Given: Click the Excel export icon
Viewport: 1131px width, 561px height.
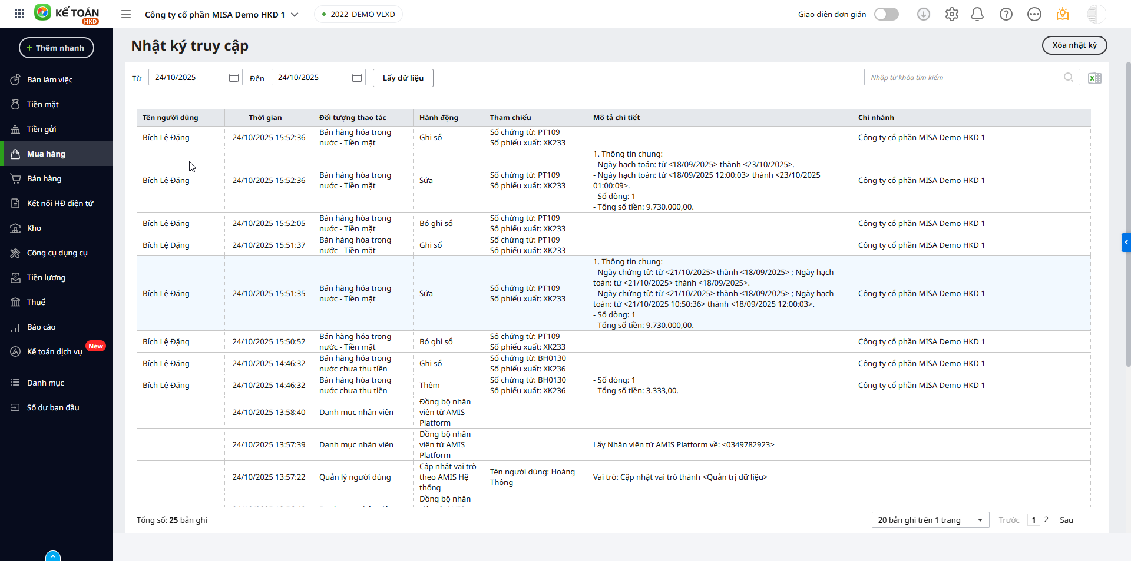Looking at the screenshot, I should pos(1094,78).
